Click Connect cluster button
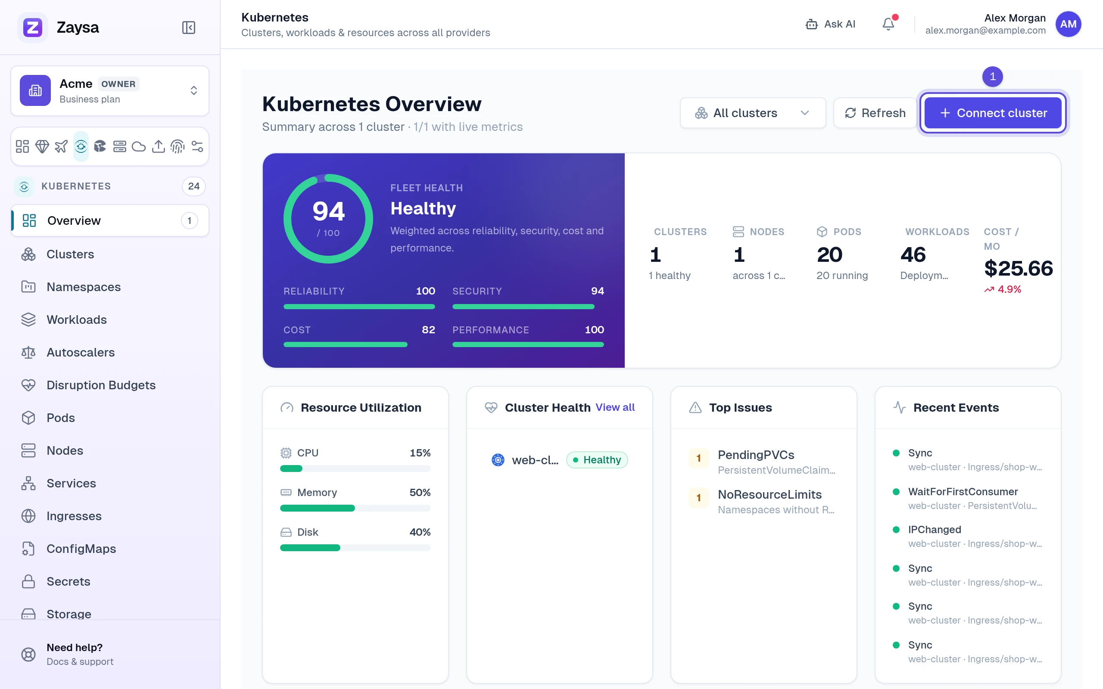The image size is (1103, 689). 993,113
